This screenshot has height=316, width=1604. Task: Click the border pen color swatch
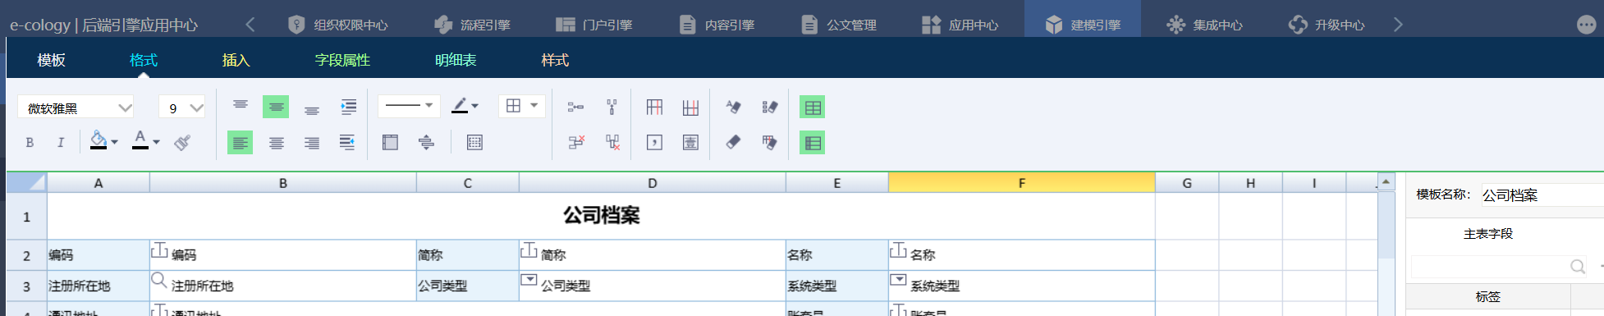click(460, 106)
